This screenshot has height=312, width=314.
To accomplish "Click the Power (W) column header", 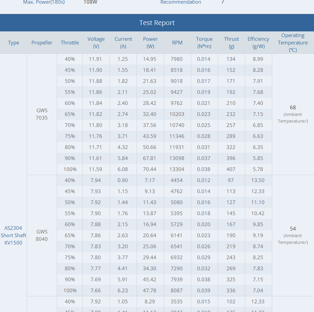I will (x=150, y=43).
